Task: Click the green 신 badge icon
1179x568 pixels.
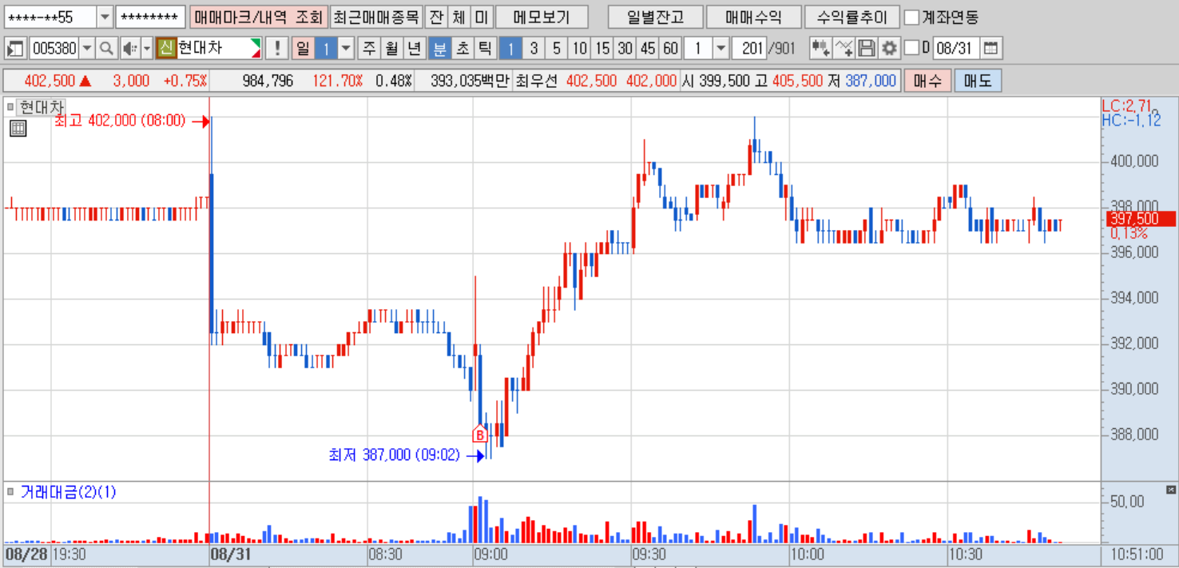Action: pyautogui.click(x=166, y=49)
